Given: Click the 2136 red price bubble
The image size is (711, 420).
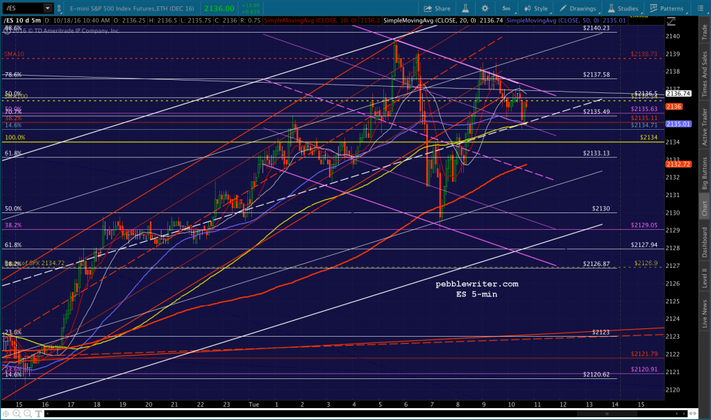Looking at the screenshot, I should pos(674,107).
